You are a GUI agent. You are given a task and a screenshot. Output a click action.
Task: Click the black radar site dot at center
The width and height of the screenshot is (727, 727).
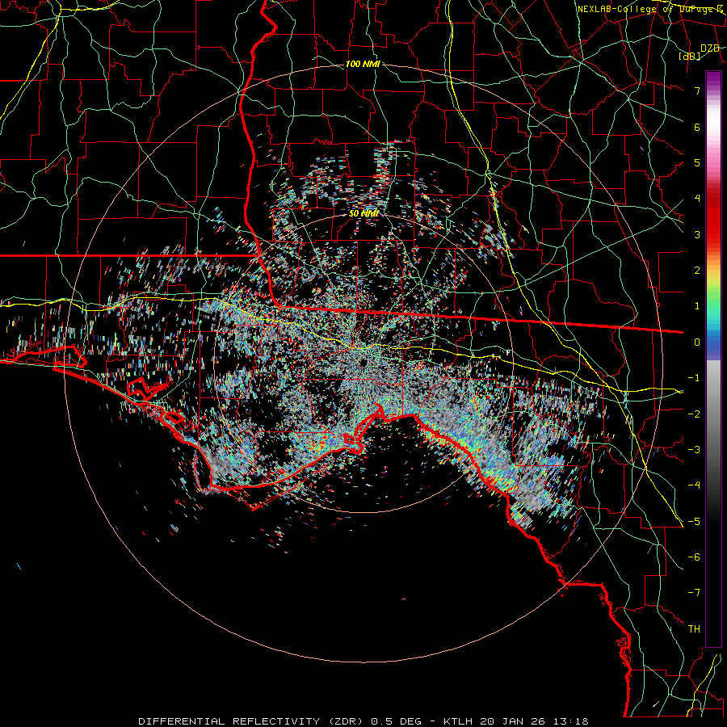pos(363,362)
